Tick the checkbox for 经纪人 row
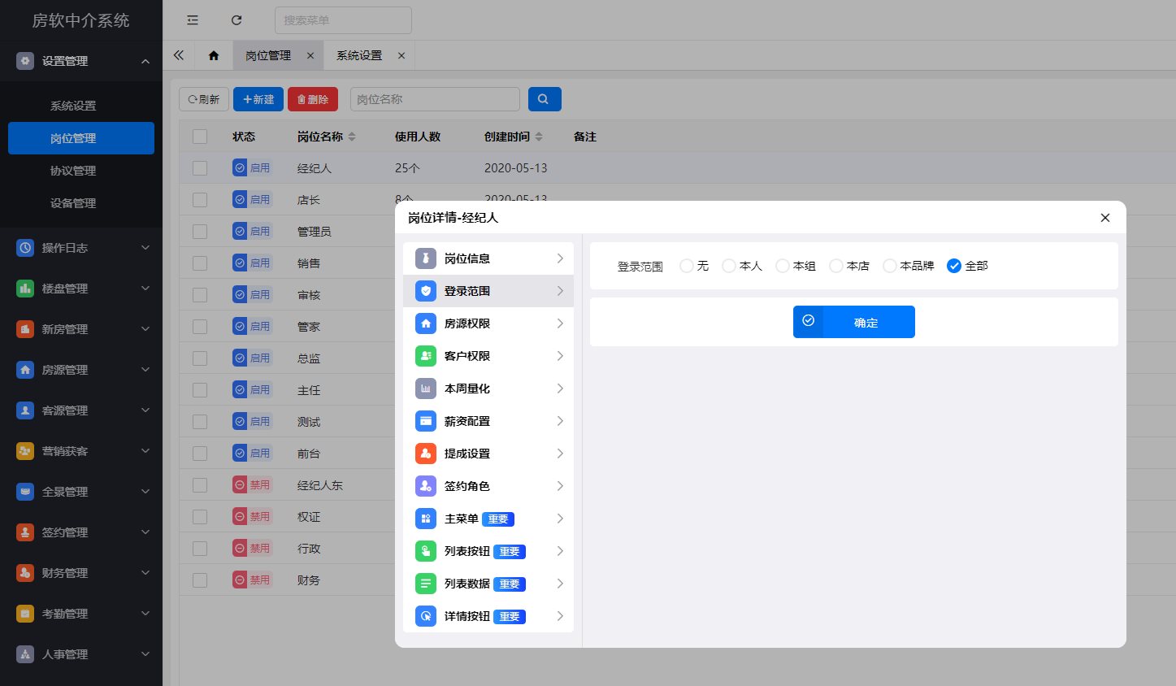The width and height of the screenshot is (1176, 686). click(200, 168)
